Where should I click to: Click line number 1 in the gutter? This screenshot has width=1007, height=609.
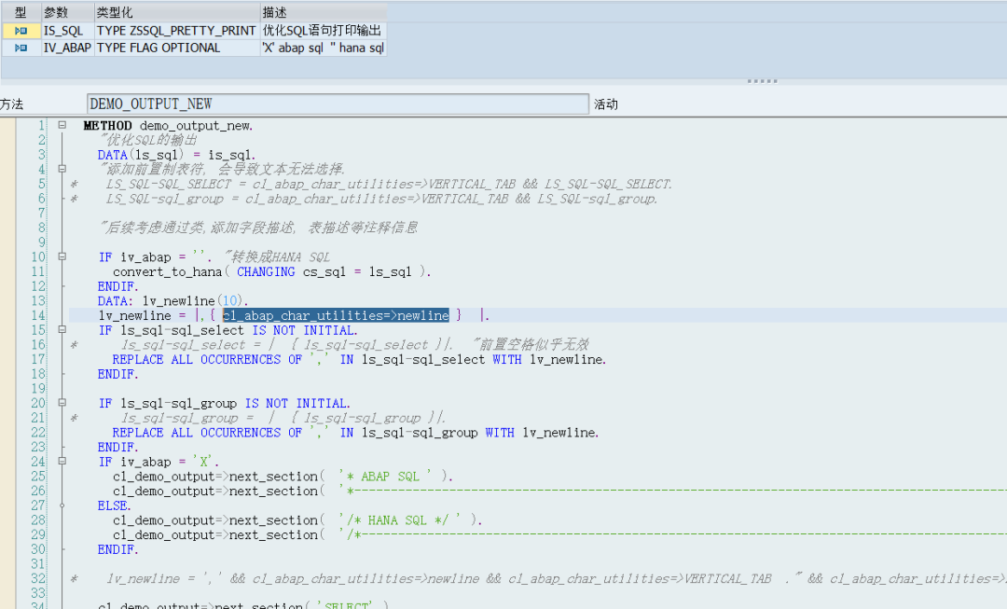[42, 125]
